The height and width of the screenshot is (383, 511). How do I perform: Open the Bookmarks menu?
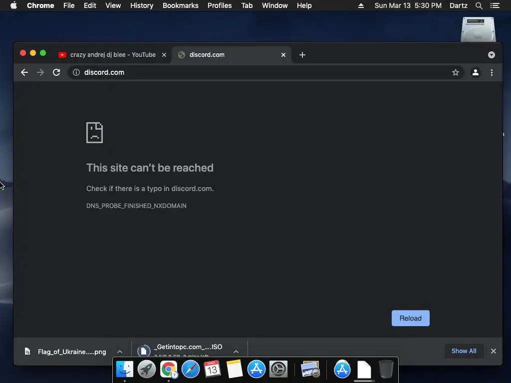tap(181, 5)
